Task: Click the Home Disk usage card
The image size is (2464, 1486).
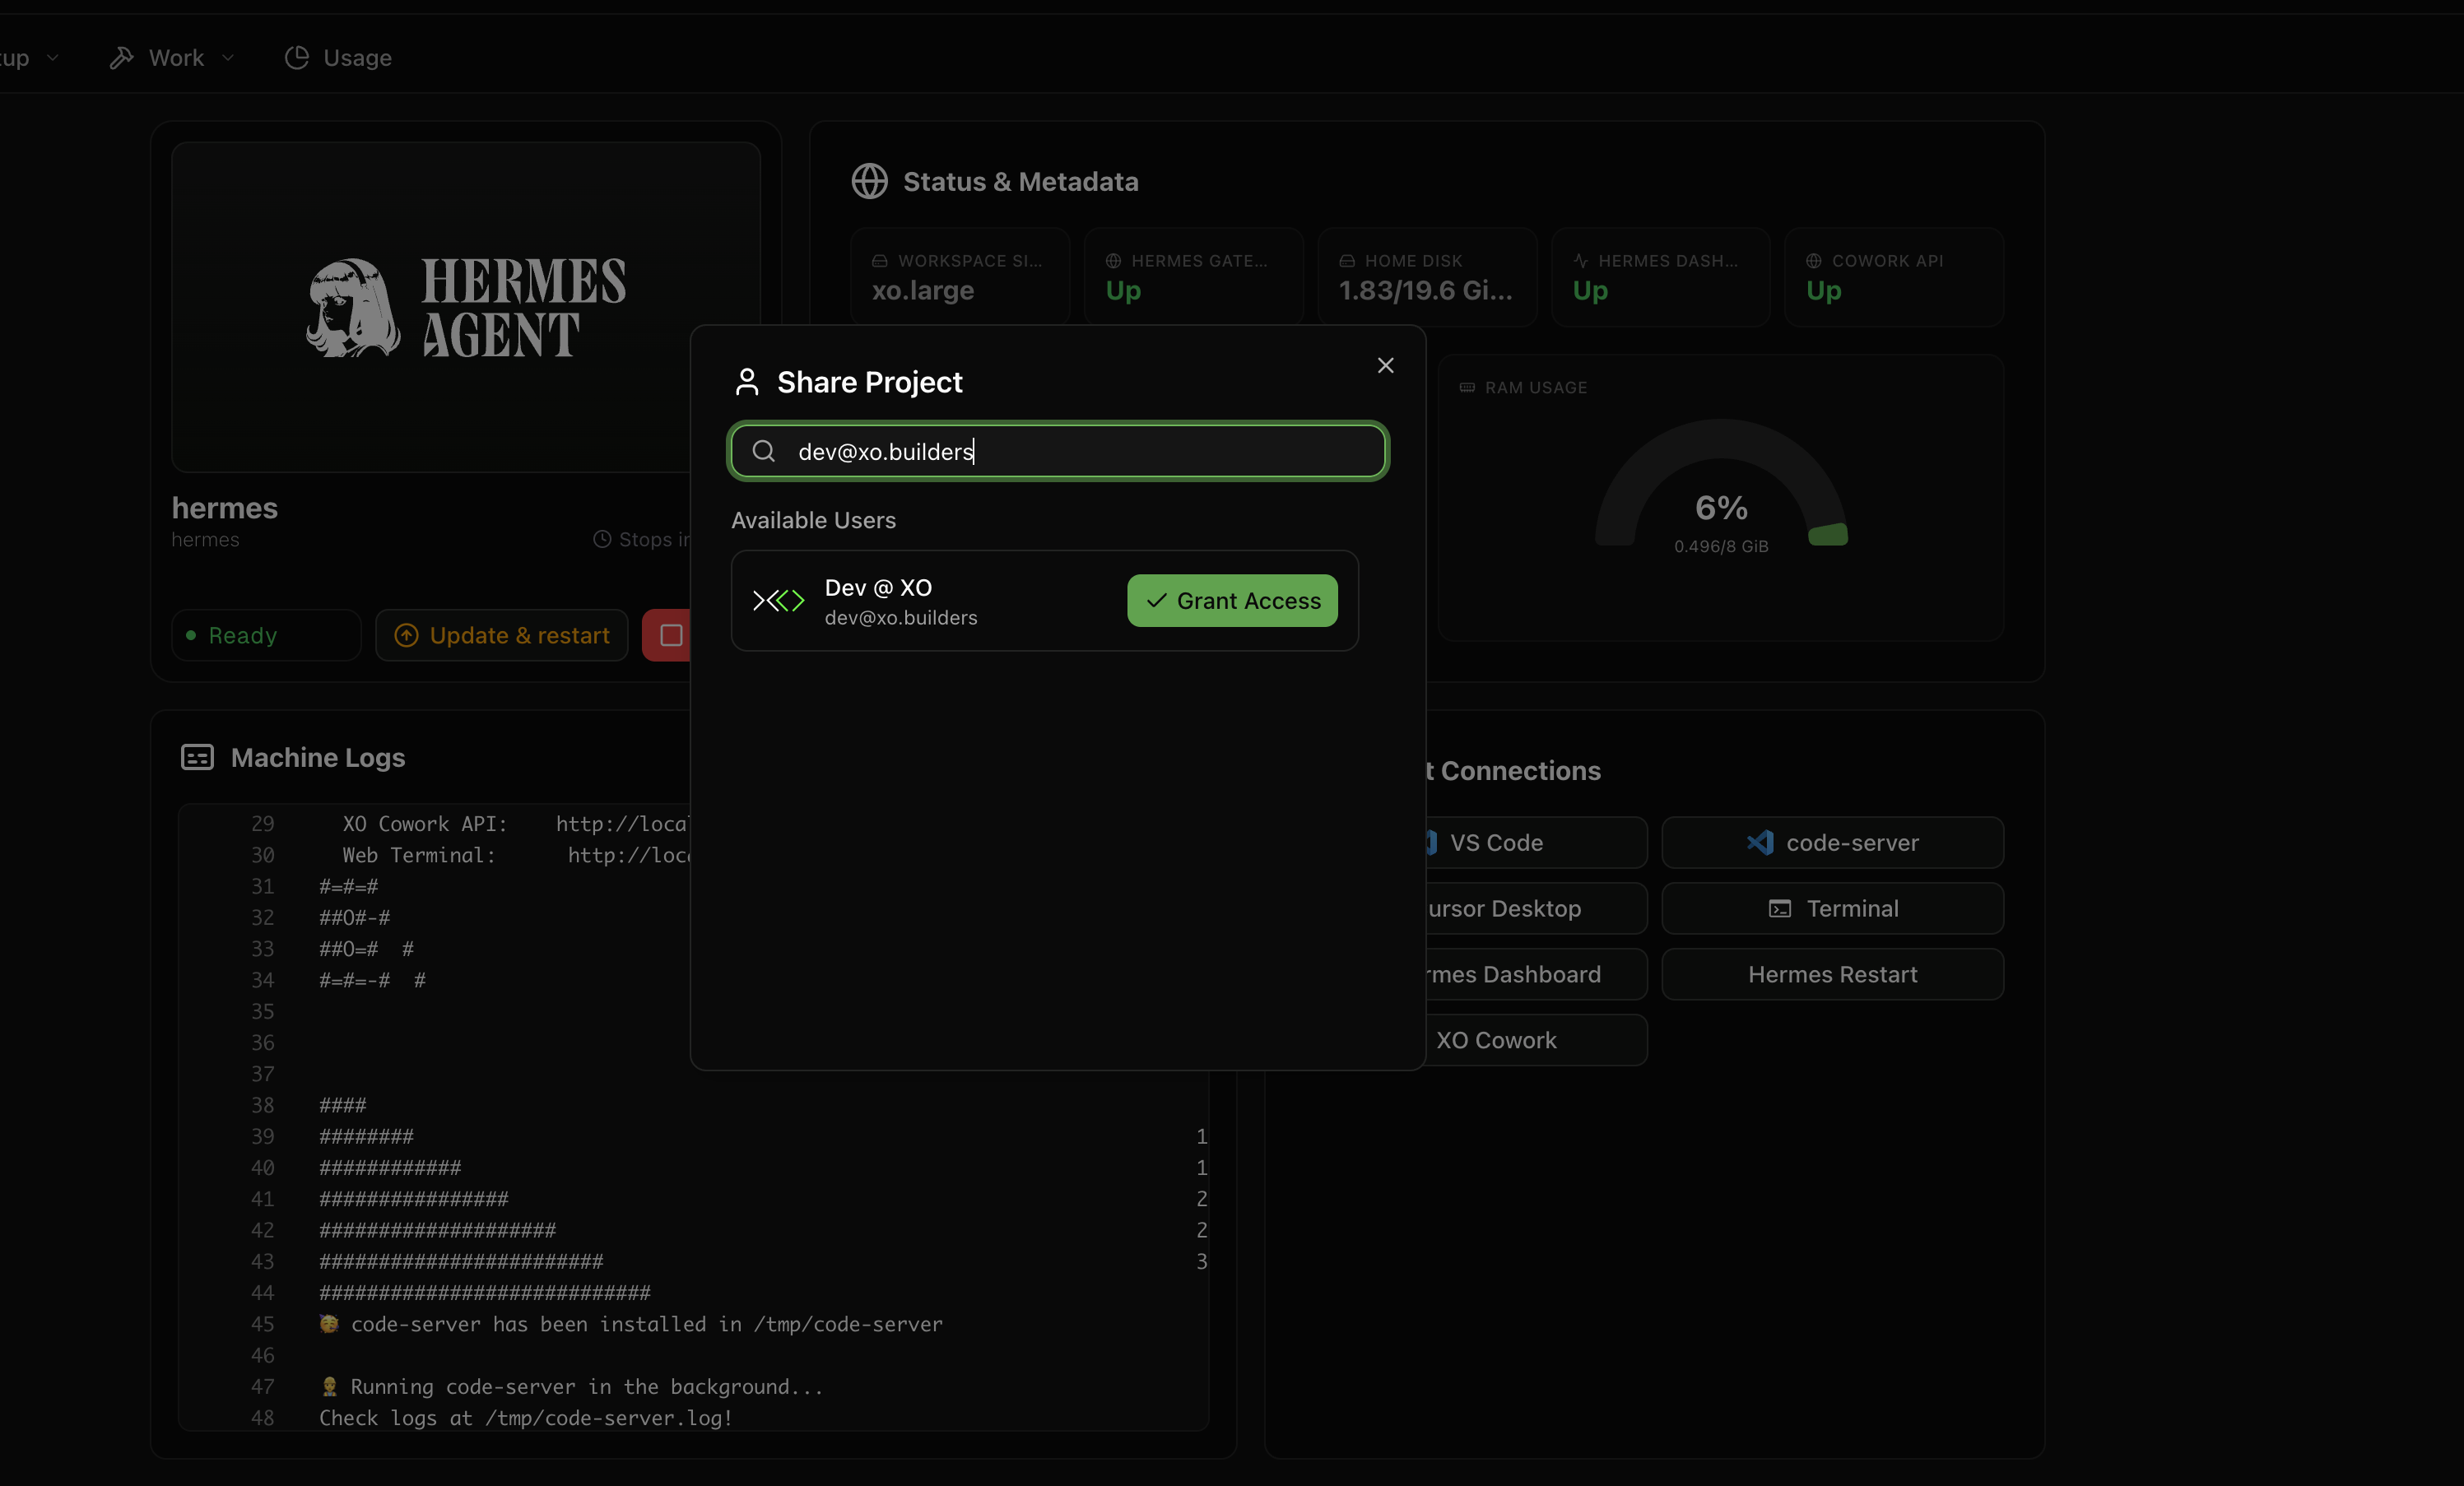Action: click(x=1427, y=277)
